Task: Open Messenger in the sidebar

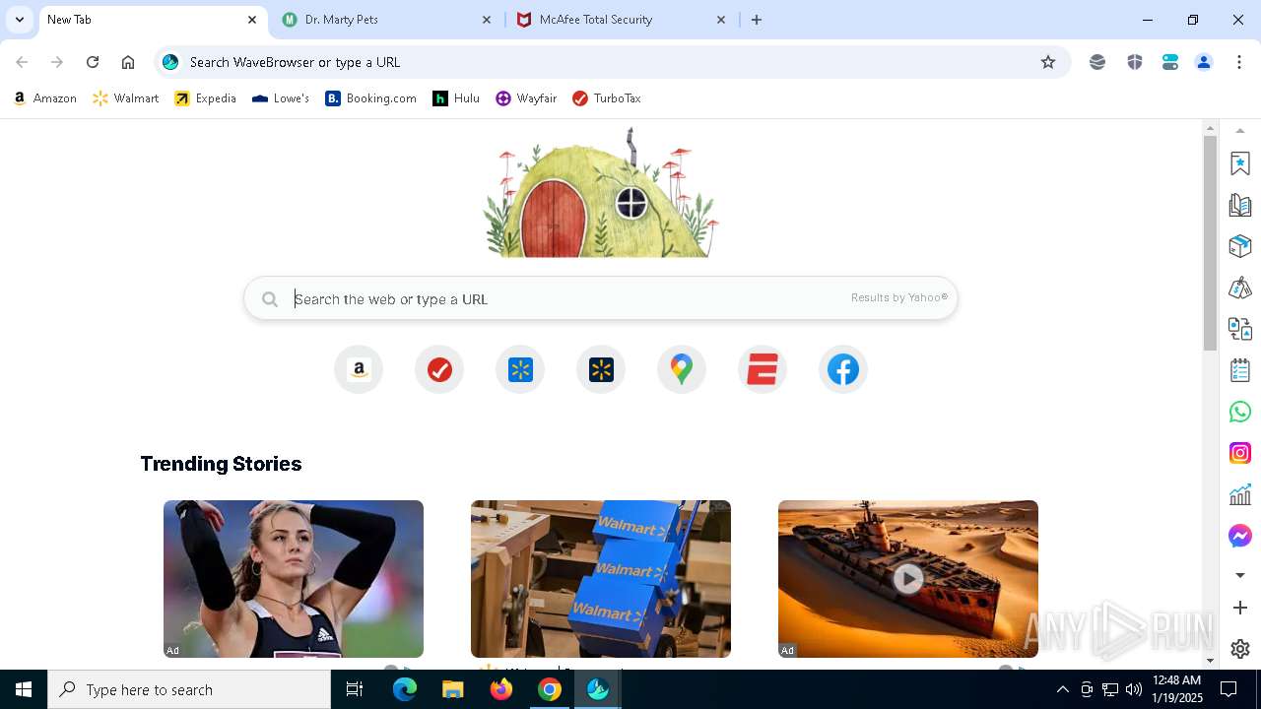Action: [x=1240, y=536]
